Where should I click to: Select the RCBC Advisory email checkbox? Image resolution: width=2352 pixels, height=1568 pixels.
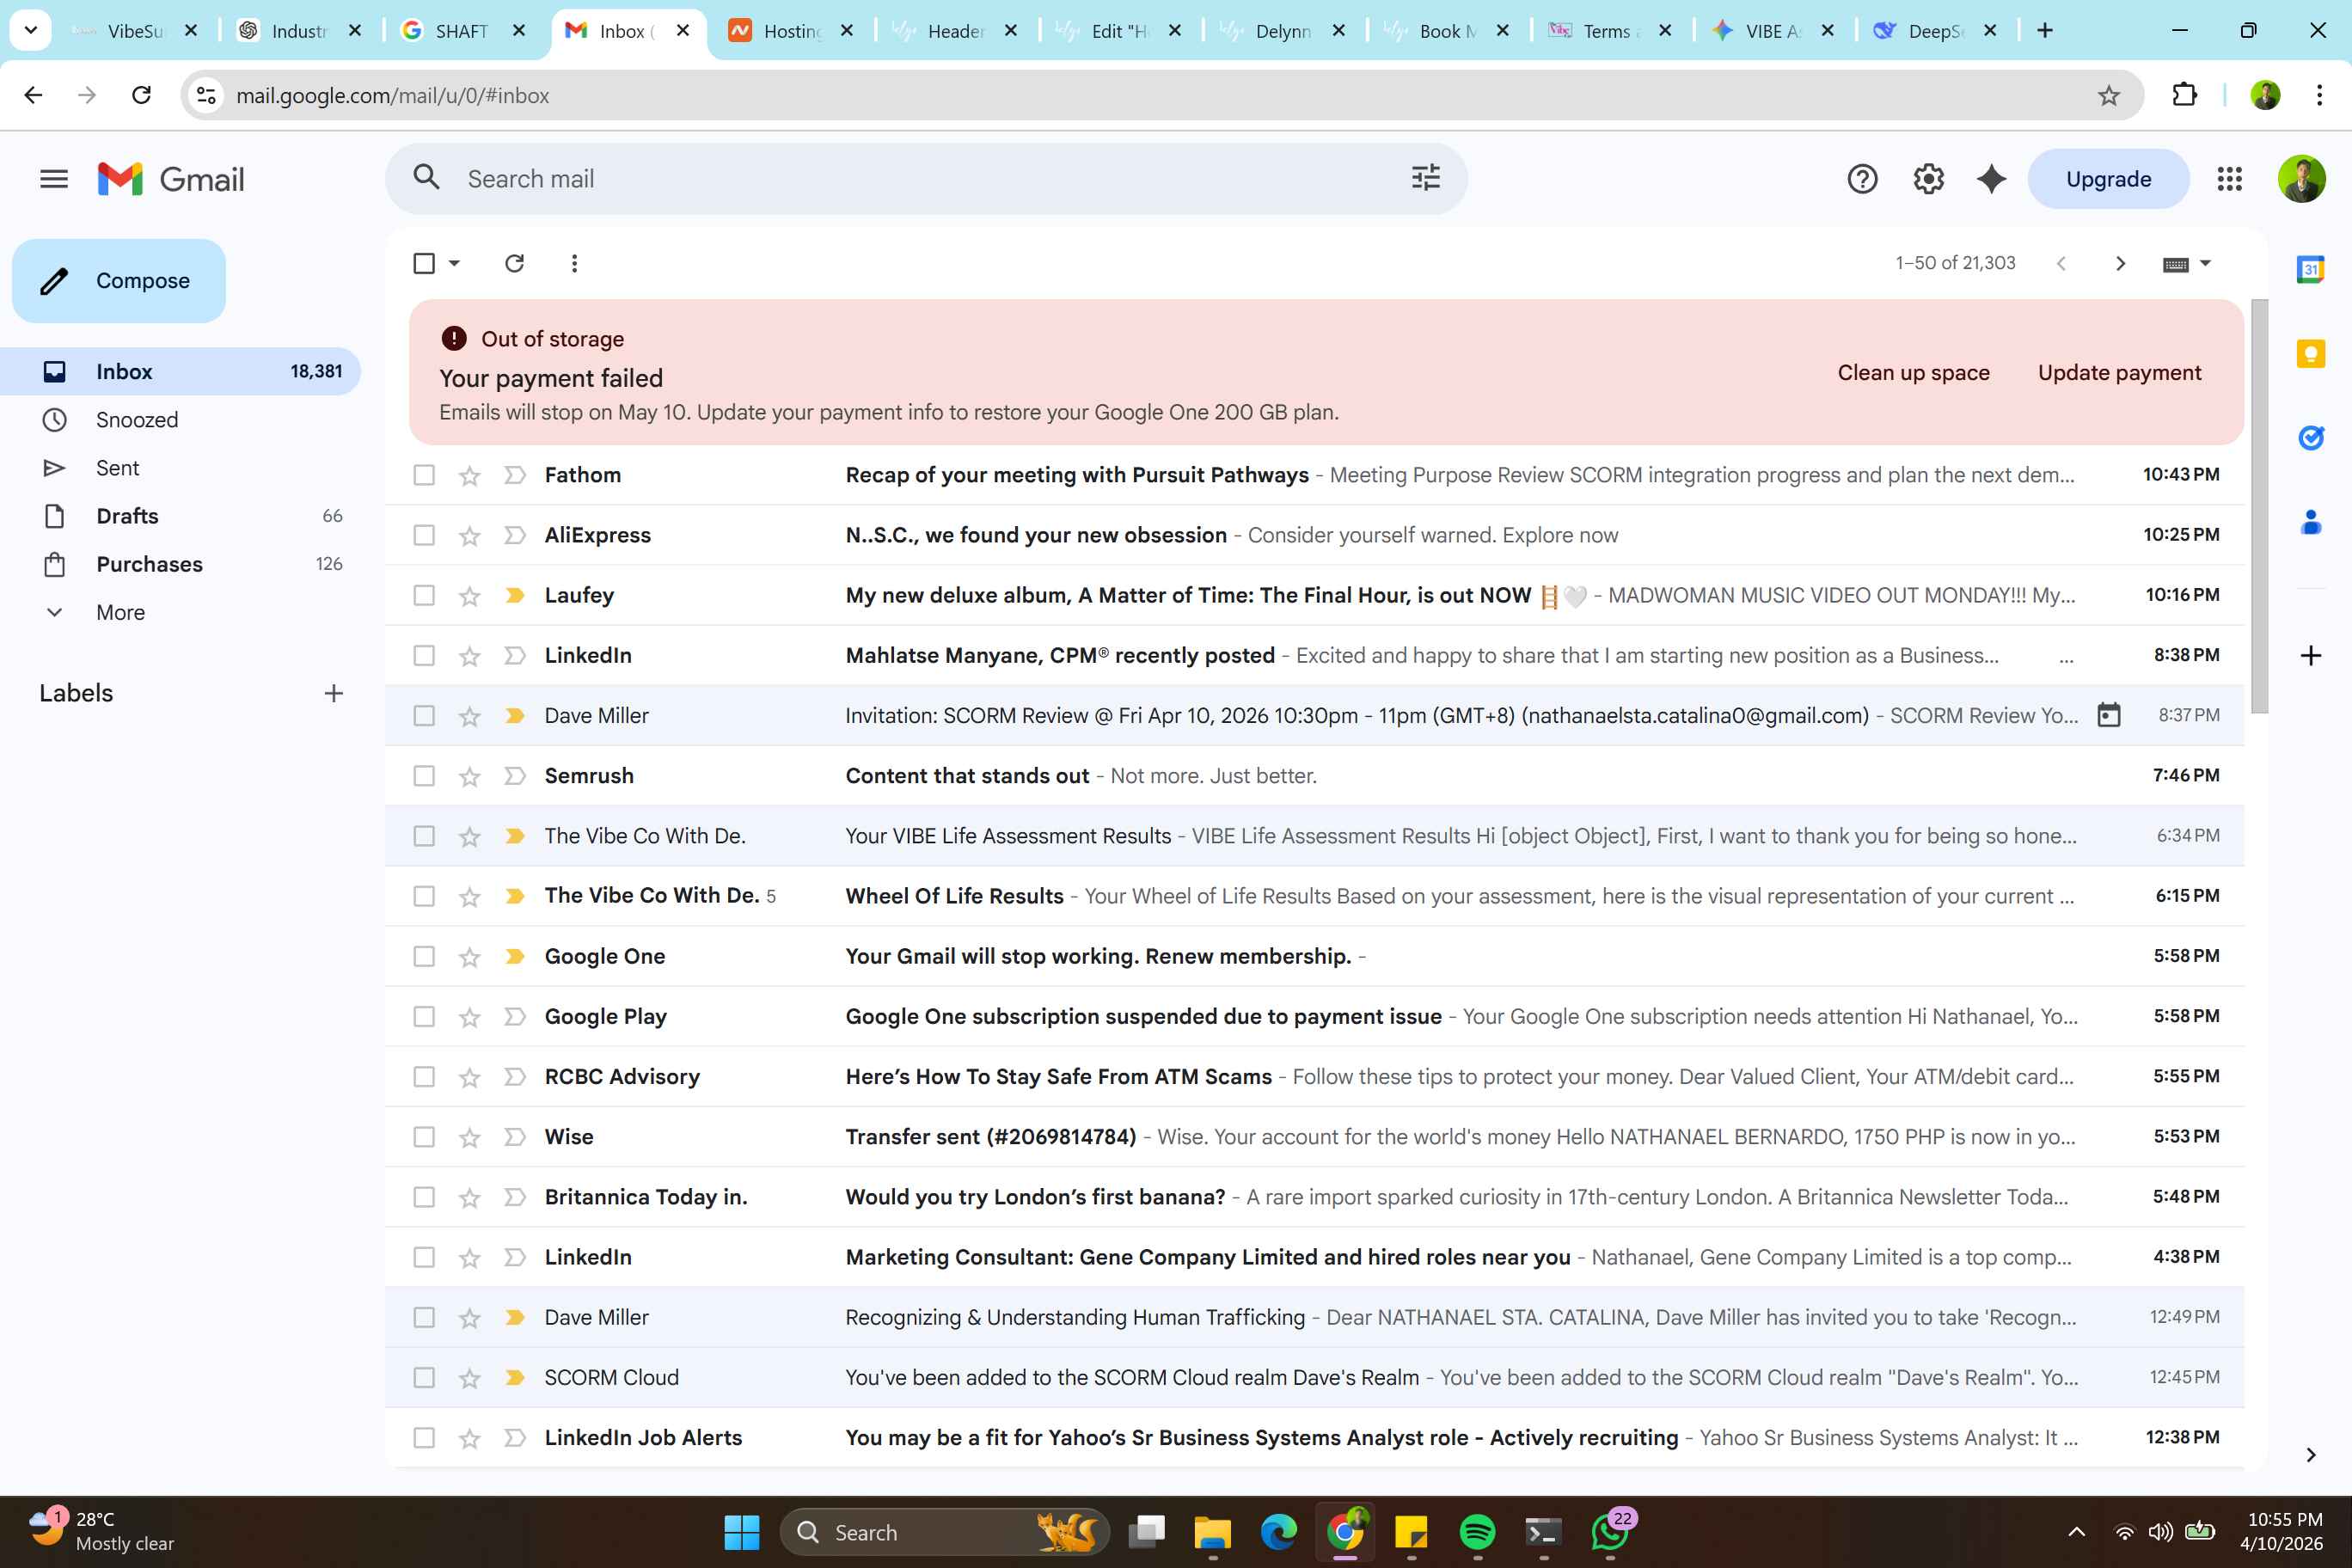[424, 1077]
